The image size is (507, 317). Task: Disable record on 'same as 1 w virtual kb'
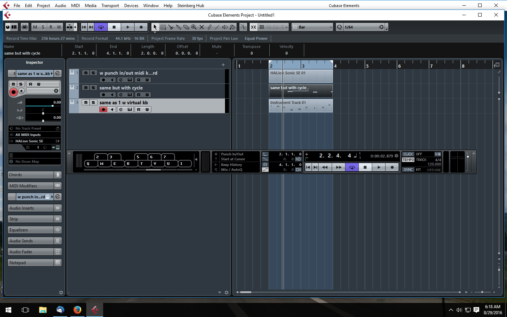(104, 110)
